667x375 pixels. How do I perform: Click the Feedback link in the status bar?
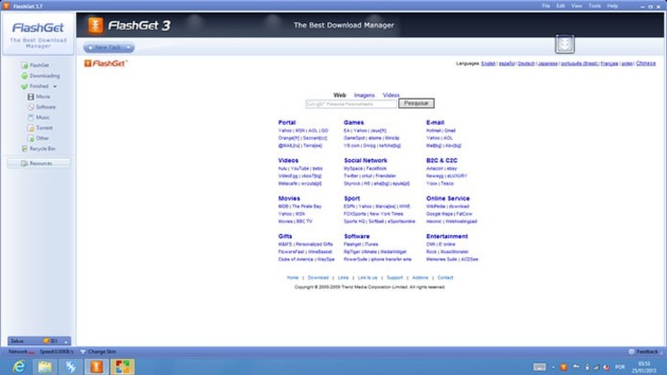tap(643, 351)
